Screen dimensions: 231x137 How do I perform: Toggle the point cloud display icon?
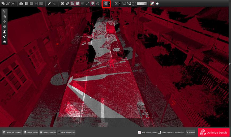[72, 4]
